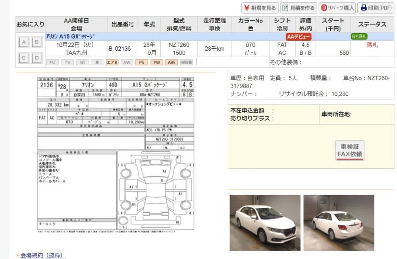Viewport: 397px width, 259px height.
Task: Click the ナビ equipment badge
Action: [52, 63]
